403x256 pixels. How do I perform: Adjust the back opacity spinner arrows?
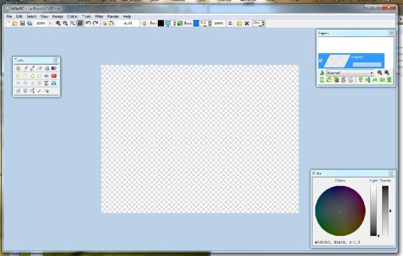pyautogui.click(x=210, y=24)
